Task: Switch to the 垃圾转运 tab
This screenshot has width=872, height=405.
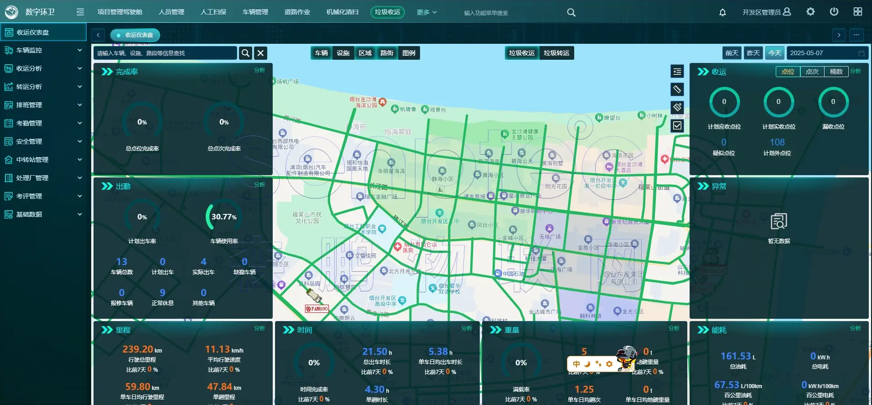Action: [556, 53]
